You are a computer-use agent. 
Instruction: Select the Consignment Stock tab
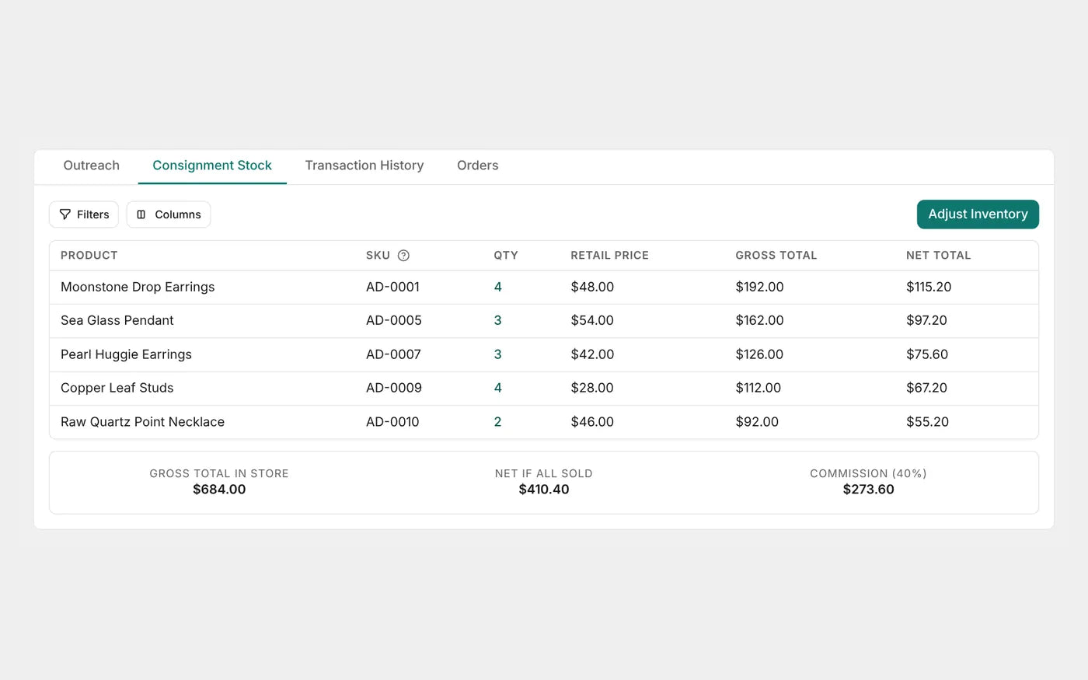[x=212, y=166]
